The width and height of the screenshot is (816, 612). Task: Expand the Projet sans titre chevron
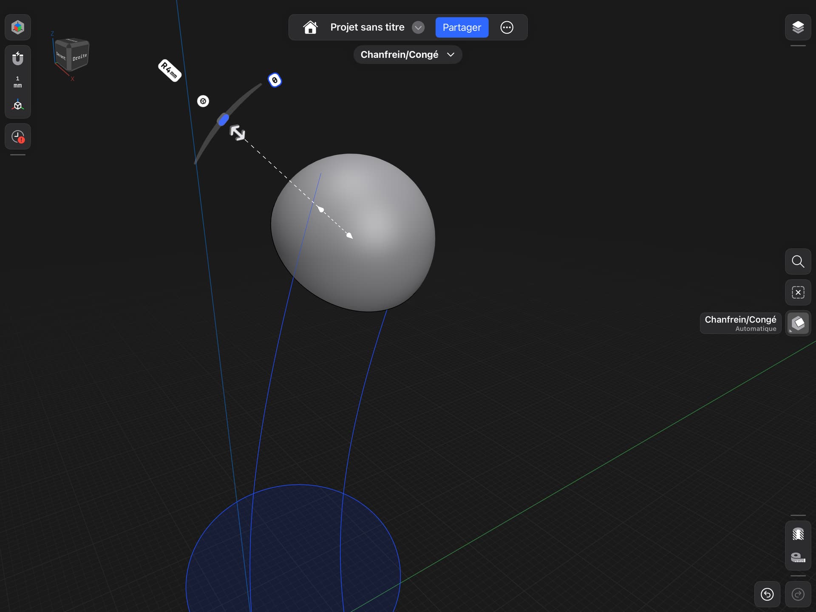pos(418,28)
